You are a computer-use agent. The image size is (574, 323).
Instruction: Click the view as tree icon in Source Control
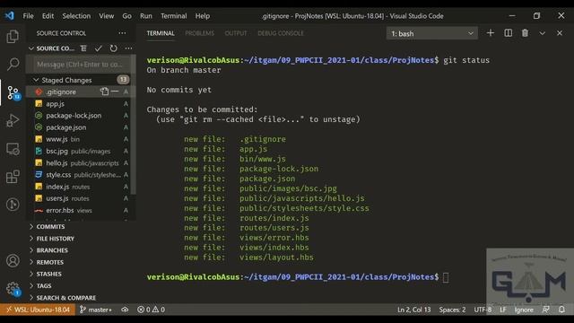point(83,48)
